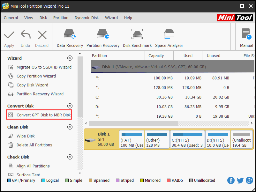Sort by Used column header
256x192 pixels.
pos(188,55)
